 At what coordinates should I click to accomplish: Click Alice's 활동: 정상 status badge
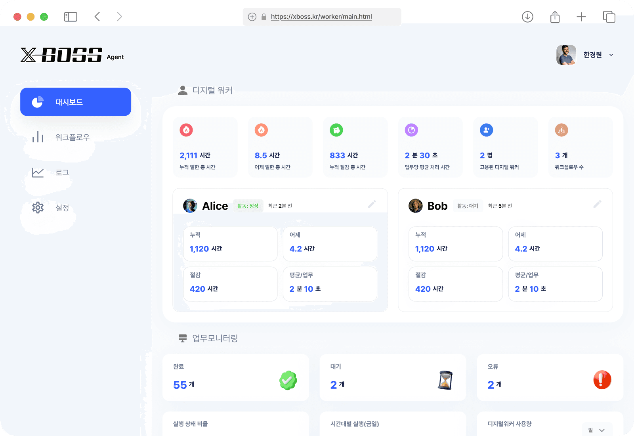coord(248,206)
